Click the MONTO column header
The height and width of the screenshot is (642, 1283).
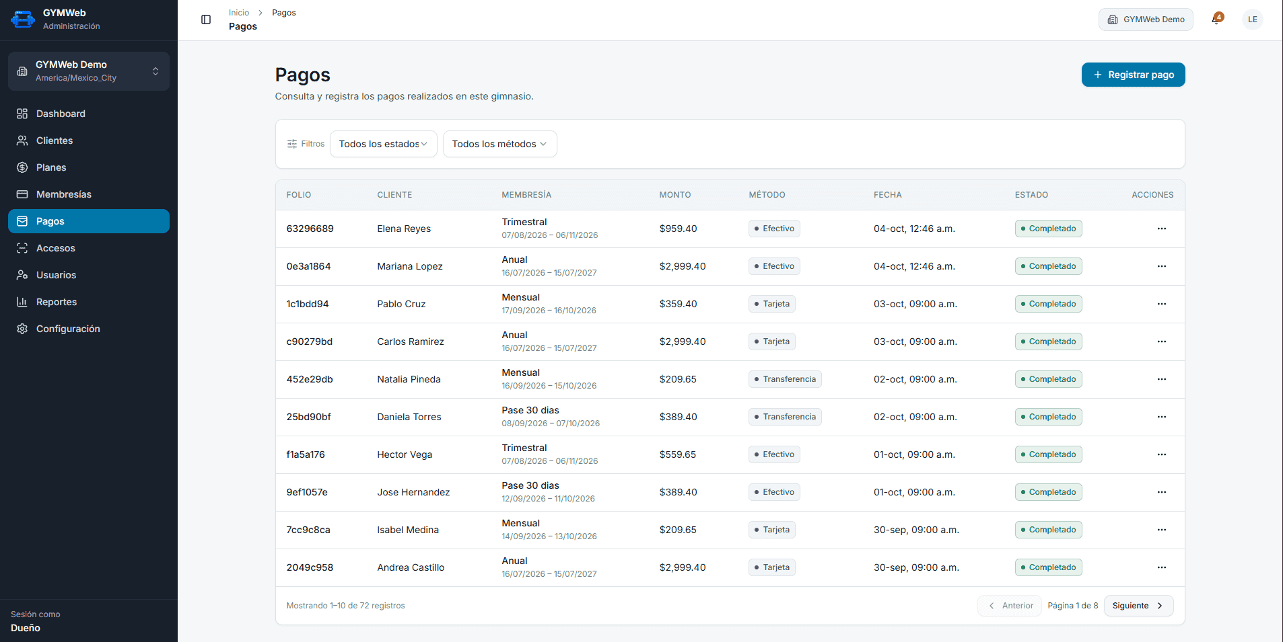coord(674,195)
